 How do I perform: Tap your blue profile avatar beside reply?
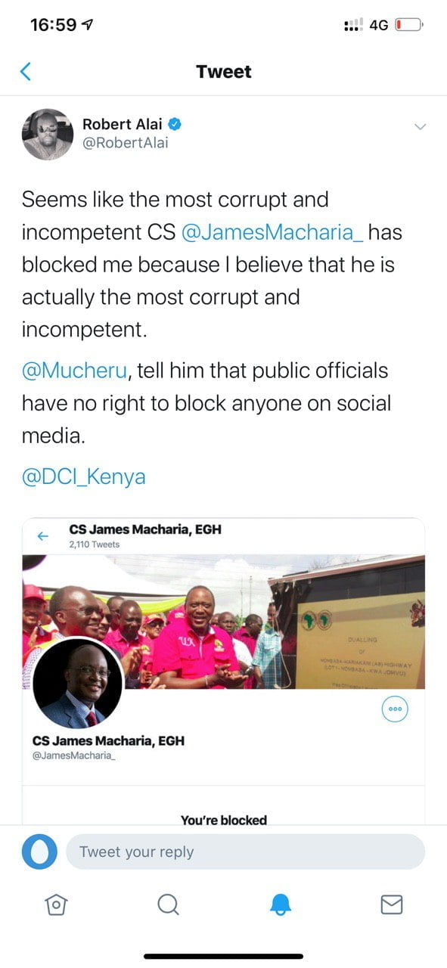click(39, 852)
